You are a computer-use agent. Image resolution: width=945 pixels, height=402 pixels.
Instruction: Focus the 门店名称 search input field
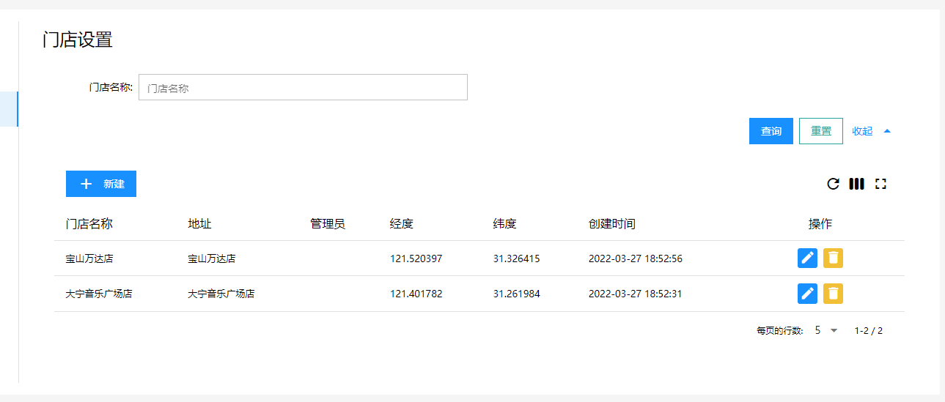pos(303,87)
